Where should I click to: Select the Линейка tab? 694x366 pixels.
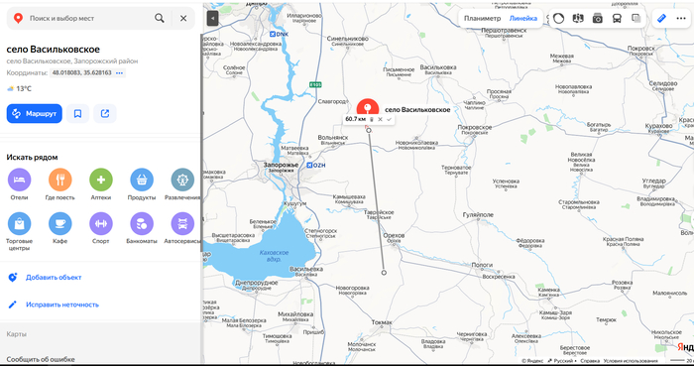522,19
